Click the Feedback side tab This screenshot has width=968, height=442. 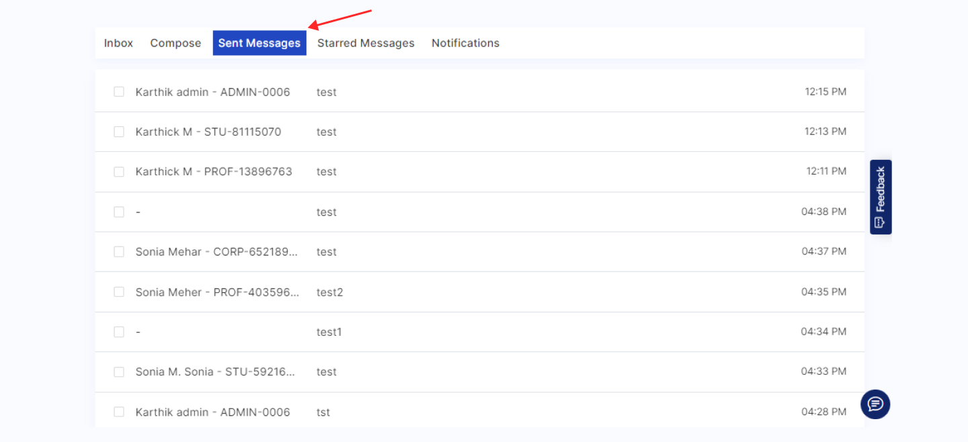[881, 197]
